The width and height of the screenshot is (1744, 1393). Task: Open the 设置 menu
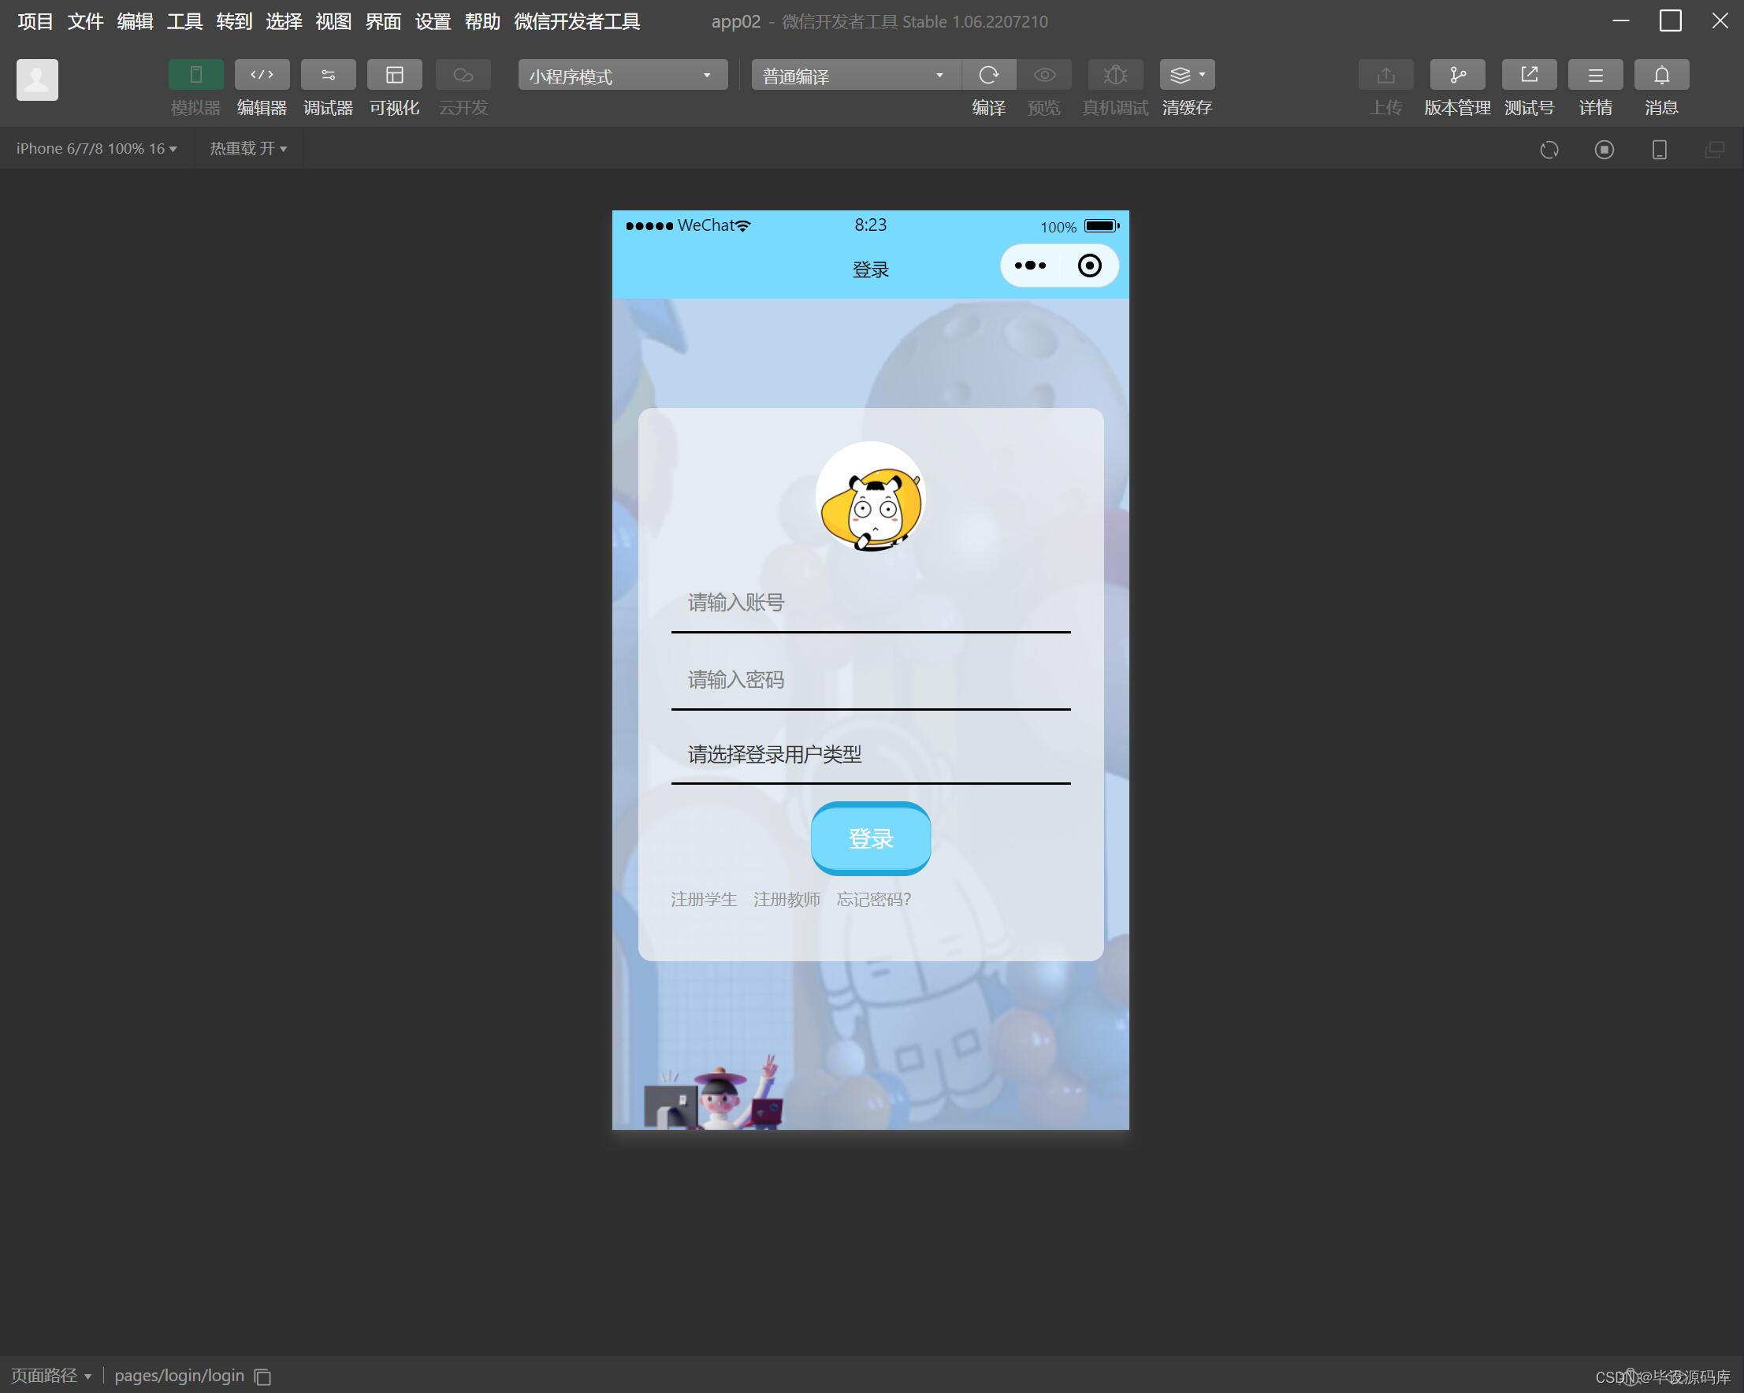[x=433, y=22]
